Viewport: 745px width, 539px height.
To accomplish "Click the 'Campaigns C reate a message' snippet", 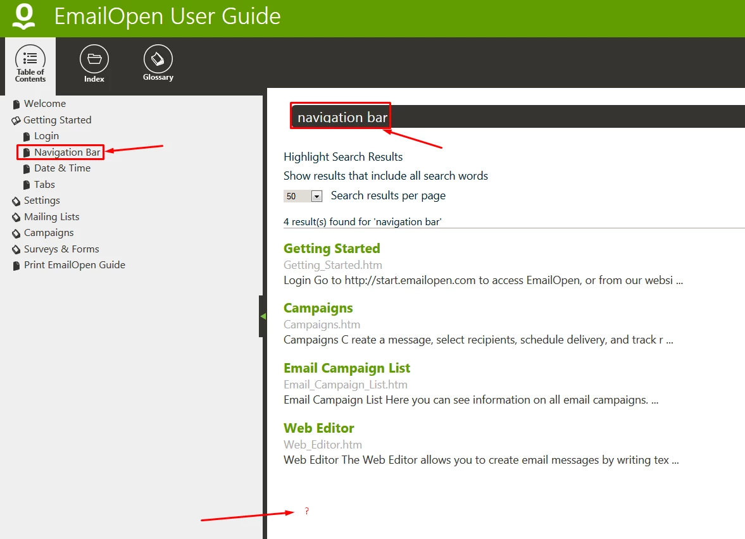I will coord(479,340).
